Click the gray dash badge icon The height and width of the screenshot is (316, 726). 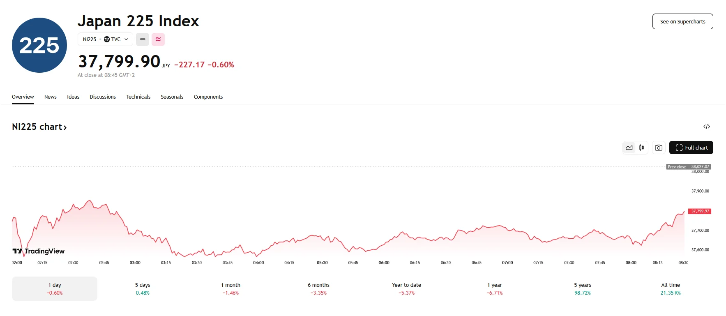click(x=143, y=39)
